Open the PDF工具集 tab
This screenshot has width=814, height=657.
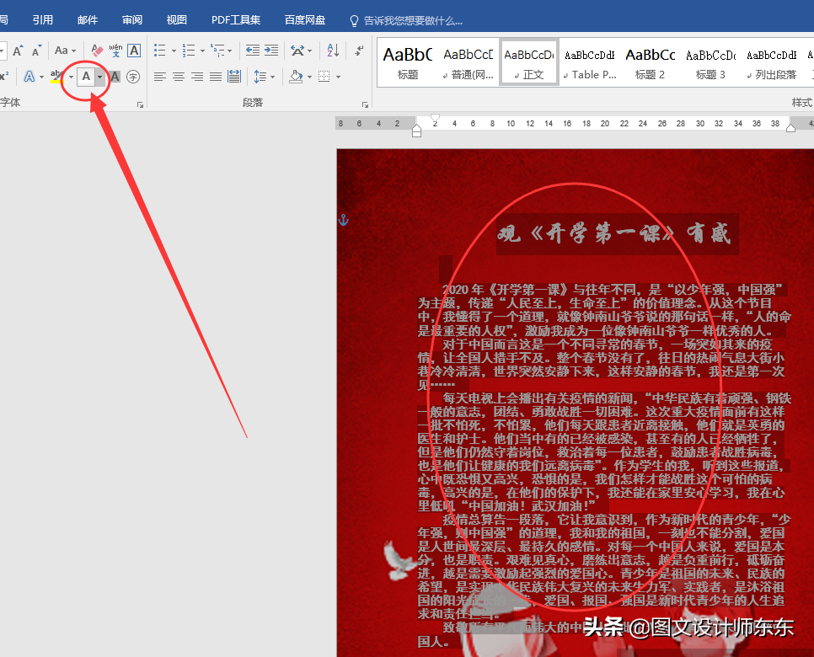point(236,19)
